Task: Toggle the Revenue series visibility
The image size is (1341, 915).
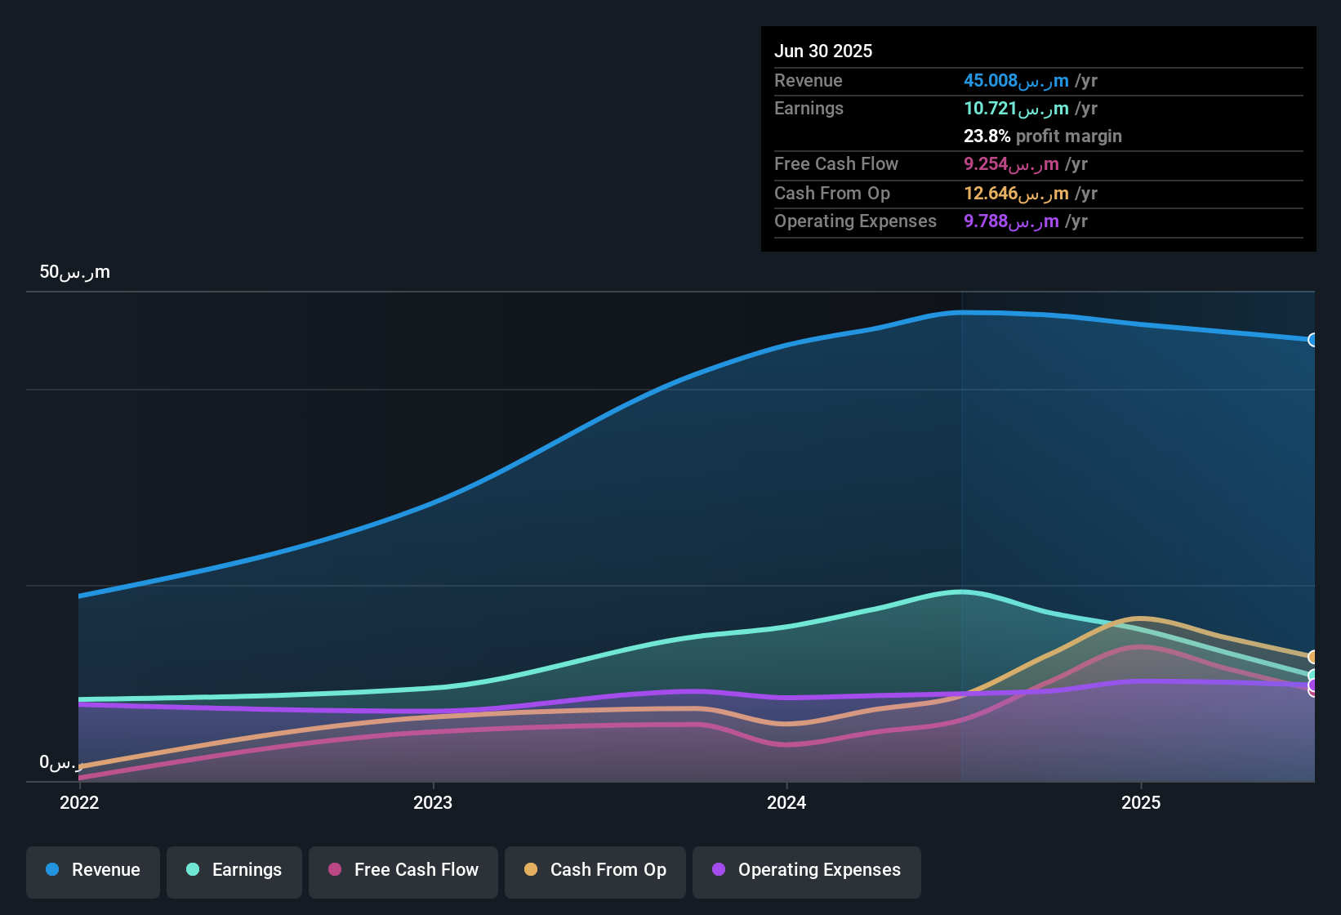Action: (x=92, y=870)
